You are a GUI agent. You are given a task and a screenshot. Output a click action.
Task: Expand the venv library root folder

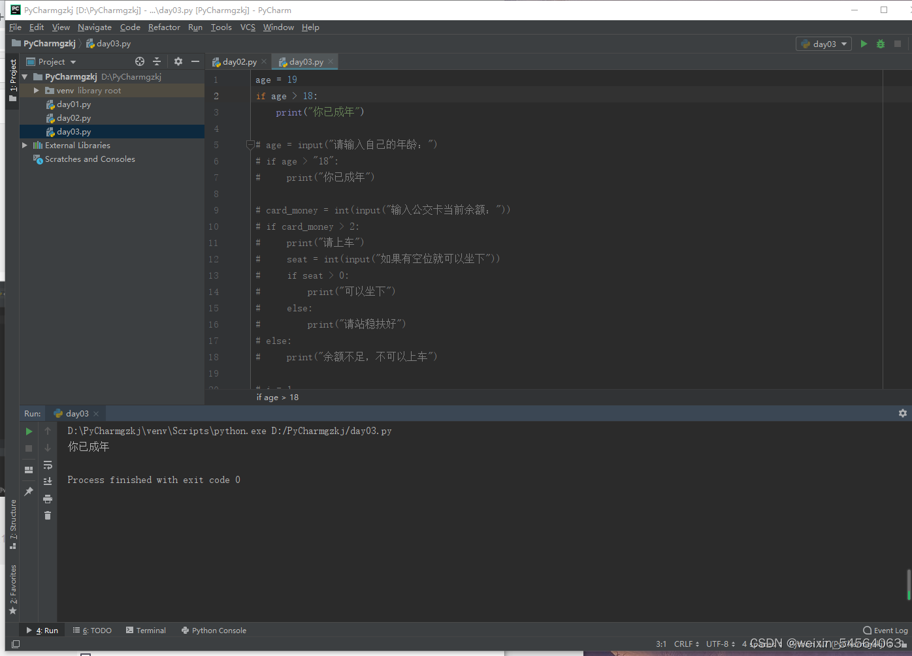coord(37,91)
